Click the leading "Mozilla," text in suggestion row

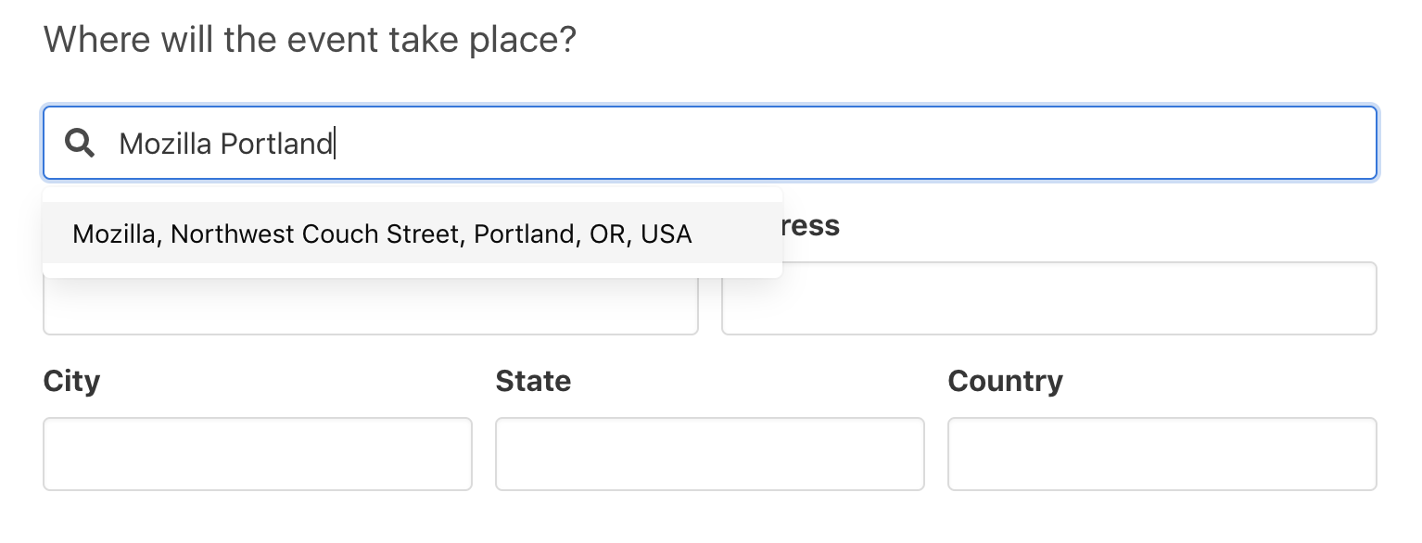118,234
